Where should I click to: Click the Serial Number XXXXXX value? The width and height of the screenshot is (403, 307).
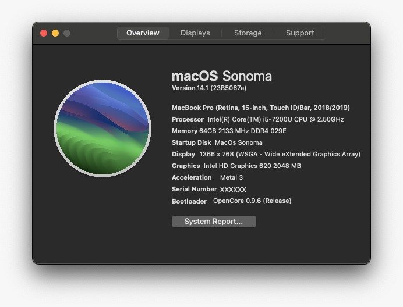click(x=233, y=190)
